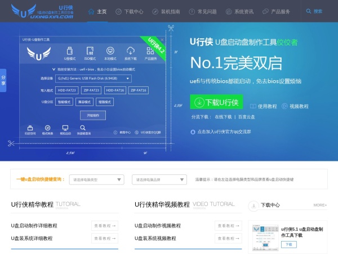
Task: Open 请选择电脑品牌 dropdown
Action: 159,179
